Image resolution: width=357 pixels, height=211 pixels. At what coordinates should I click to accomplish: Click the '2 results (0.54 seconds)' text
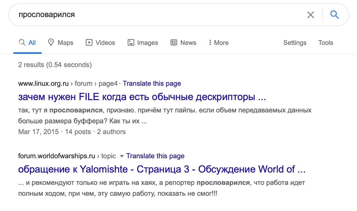pyautogui.click(x=55, y=65)
